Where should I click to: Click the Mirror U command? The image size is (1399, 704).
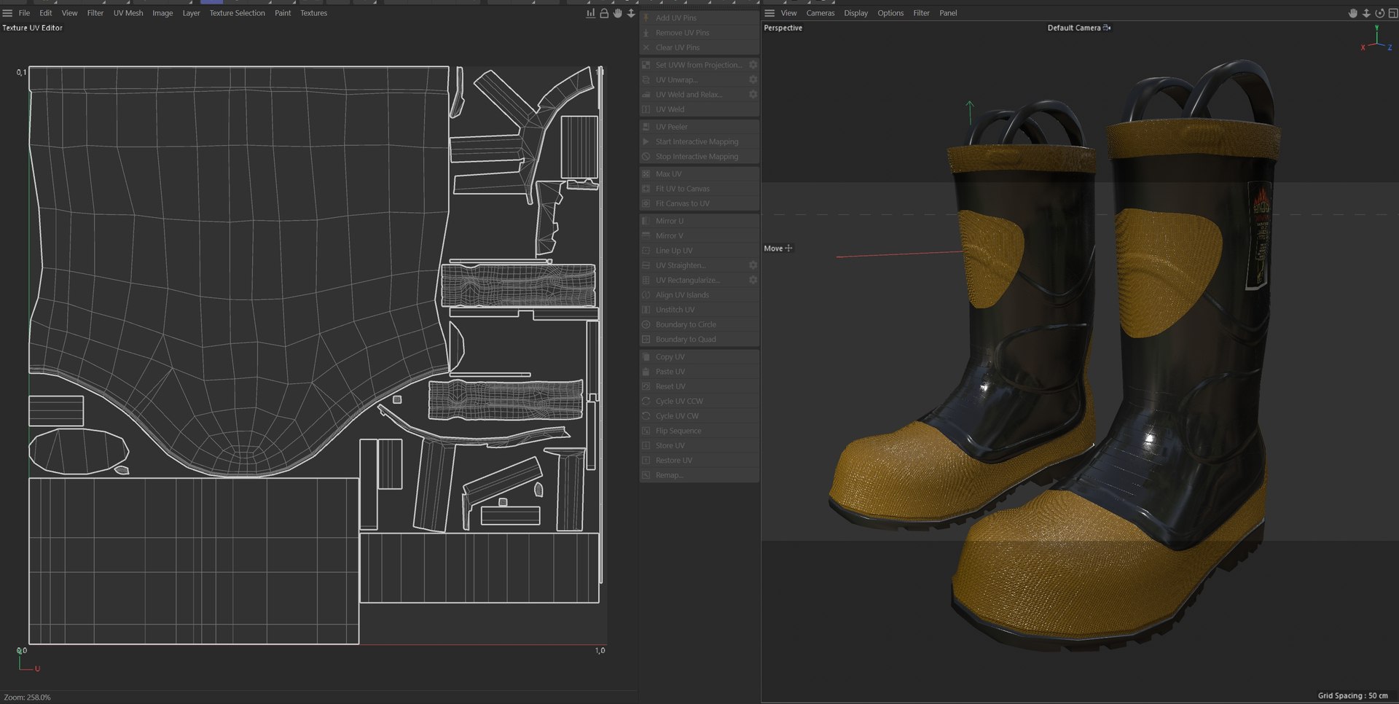[699, 221]
